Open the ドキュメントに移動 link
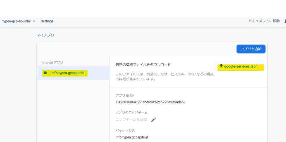286x142 pixels. pos(264,21)
